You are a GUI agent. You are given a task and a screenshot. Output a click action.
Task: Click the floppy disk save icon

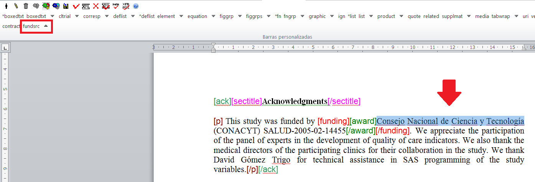pyautogui.click(x=66, y=6)
